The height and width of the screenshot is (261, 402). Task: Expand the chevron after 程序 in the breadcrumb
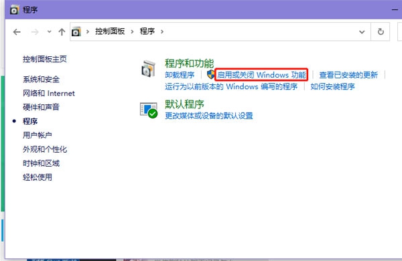162,31
